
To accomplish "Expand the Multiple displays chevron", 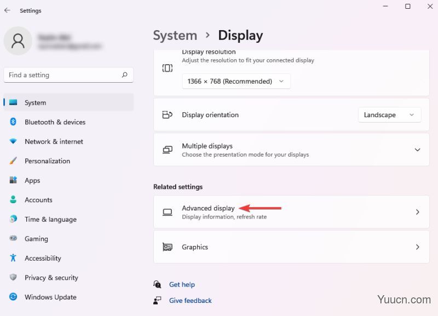I will click(x=417, y=150).
